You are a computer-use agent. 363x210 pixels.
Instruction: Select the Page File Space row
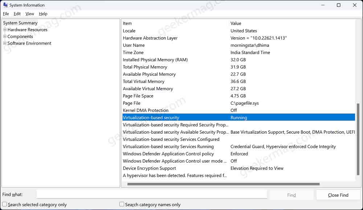[239, 96]
